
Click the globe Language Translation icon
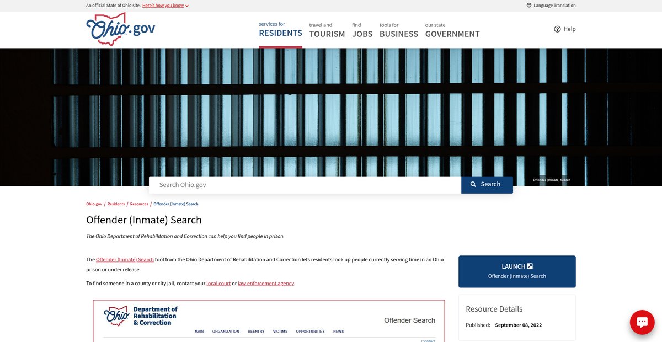529,6
